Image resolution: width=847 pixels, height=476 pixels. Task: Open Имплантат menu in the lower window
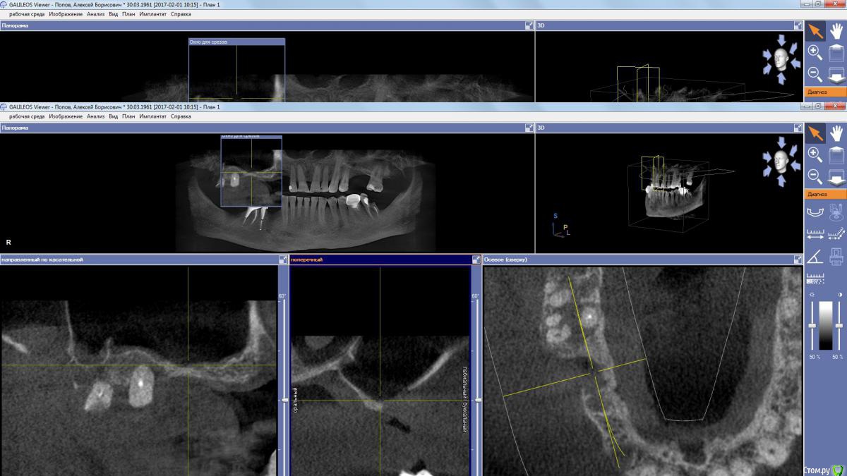click(x=153, y=116)
